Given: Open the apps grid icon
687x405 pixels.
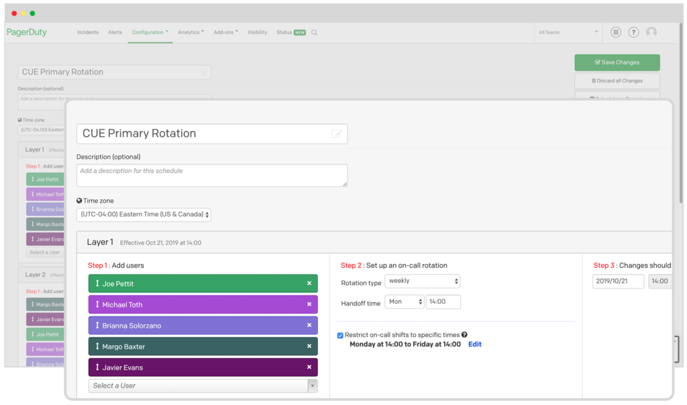Looking at the screenshot, I should 615,32.
